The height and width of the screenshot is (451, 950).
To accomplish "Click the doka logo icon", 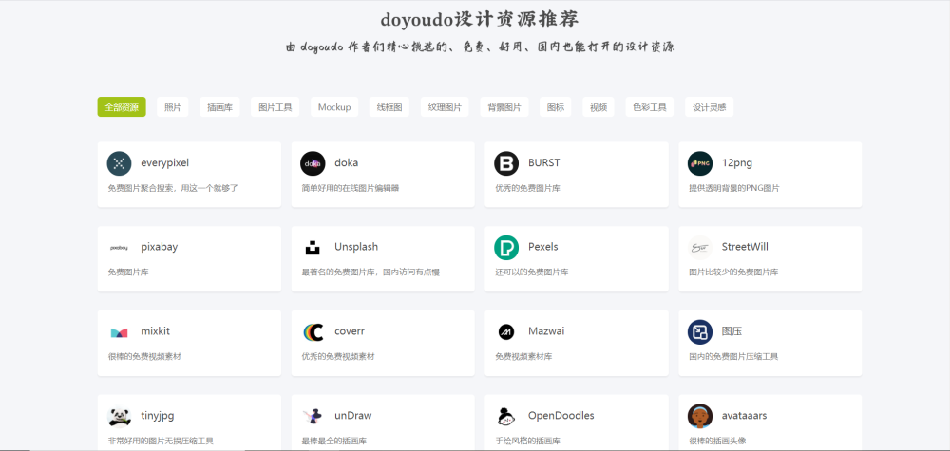I will [313, 163].
